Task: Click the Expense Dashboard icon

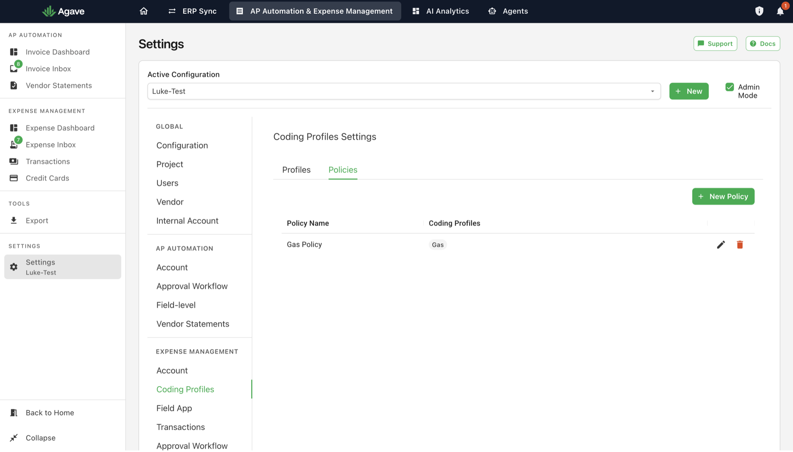Action: point(14,128)
